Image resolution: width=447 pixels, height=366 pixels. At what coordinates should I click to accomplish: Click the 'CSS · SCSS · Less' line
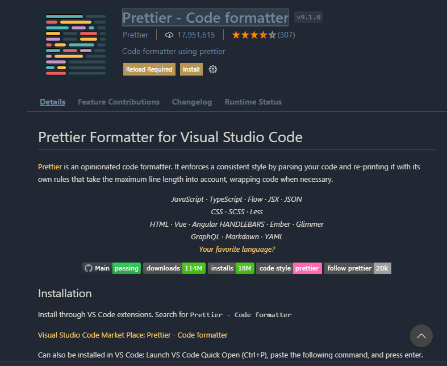pos(237,211)
